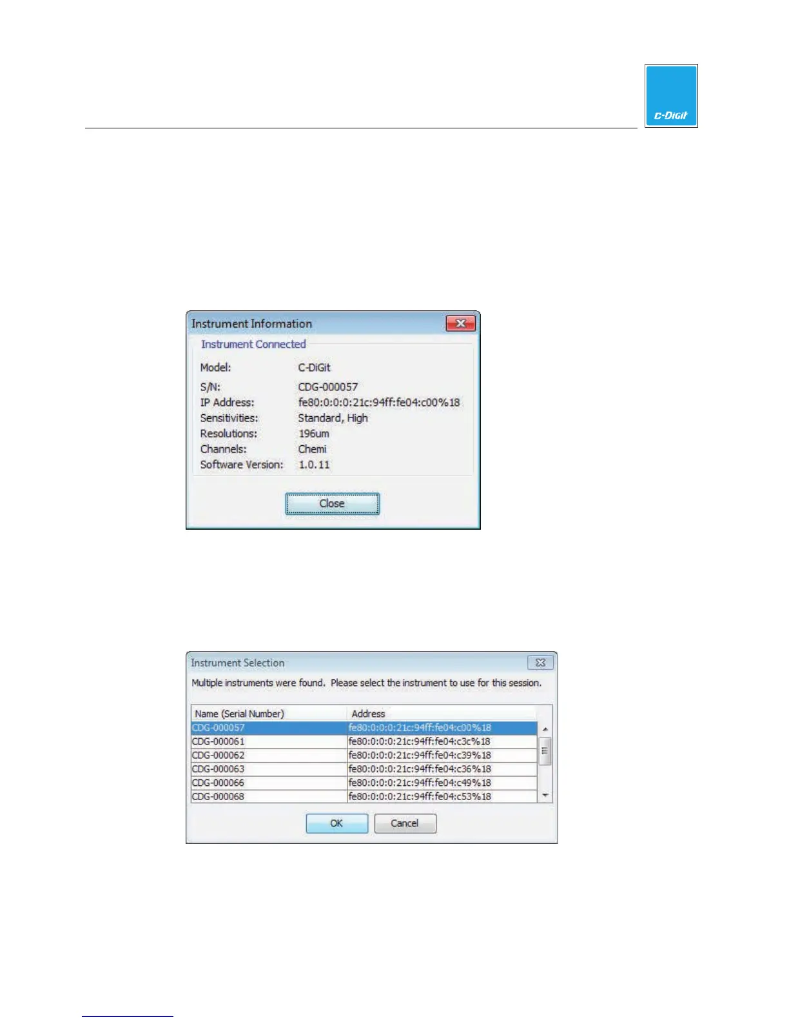Screen dimensions: 789x1022
Task: Select instrument CDG-000066 row
Action: tap(364, 783)
